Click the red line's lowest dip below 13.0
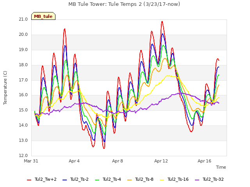 tap(104, 148)
